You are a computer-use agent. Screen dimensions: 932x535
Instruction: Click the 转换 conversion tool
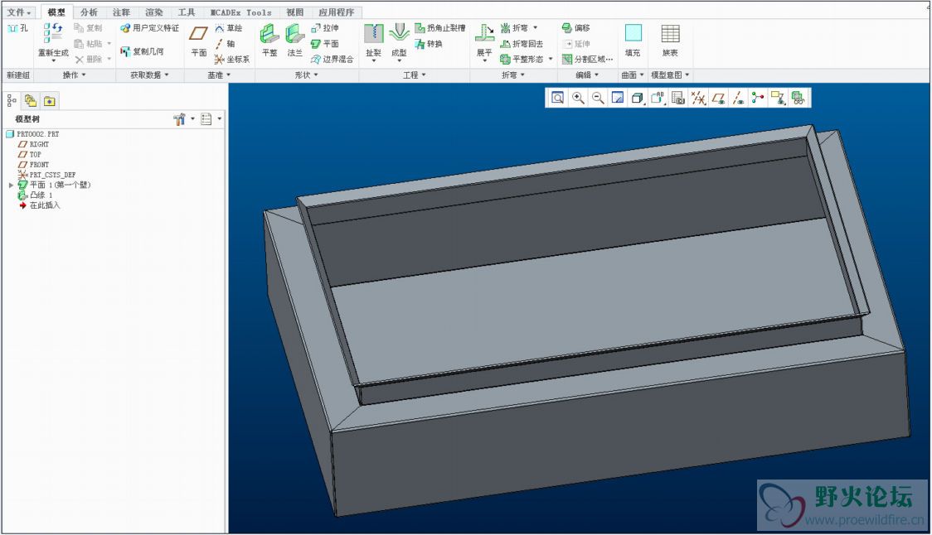pos(429,44)
